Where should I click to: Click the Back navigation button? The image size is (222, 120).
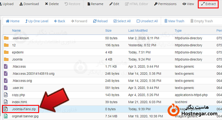60,21
